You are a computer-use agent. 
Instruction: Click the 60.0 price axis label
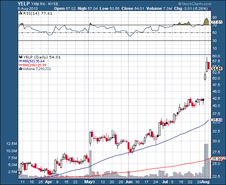tap(216, 56)
